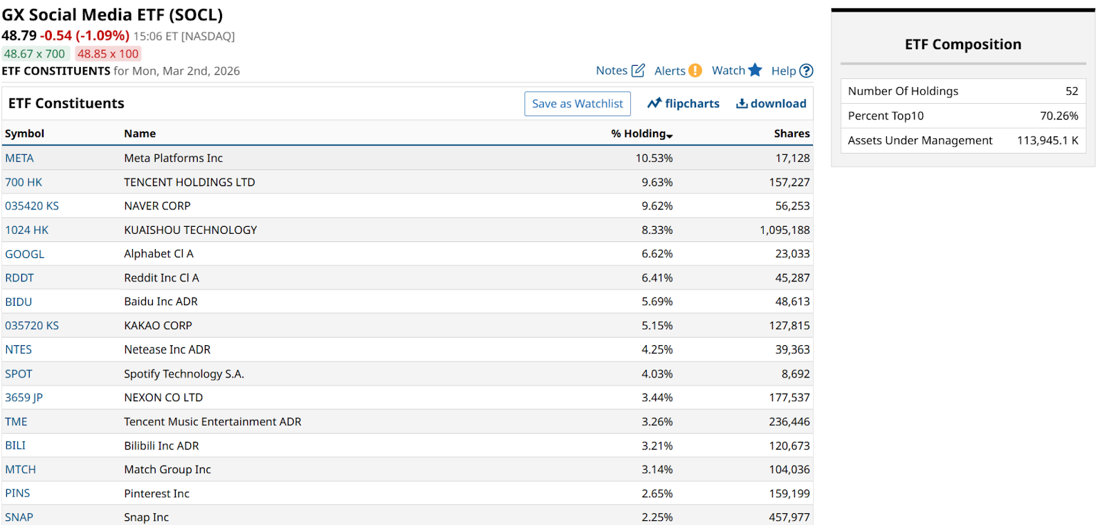This screenshot has height=525, width=1107.
Task: Click the Help question mark icon
Action: (x=806, y=71)
